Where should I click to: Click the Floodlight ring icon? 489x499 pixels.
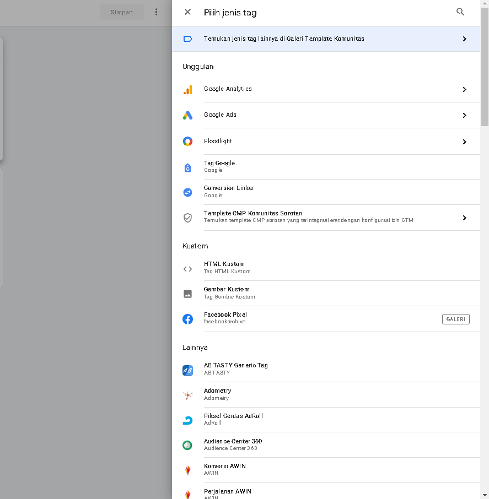187,142
